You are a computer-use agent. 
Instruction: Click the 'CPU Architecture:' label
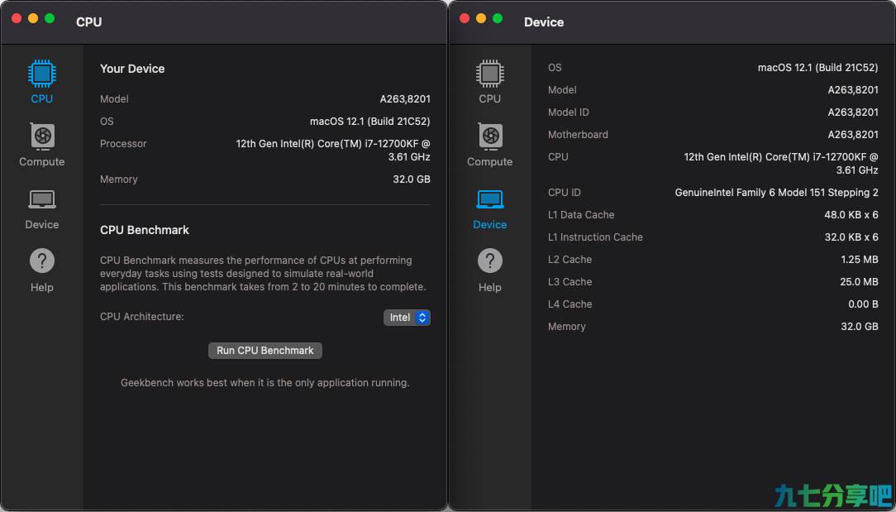click(x=141, y=317)
